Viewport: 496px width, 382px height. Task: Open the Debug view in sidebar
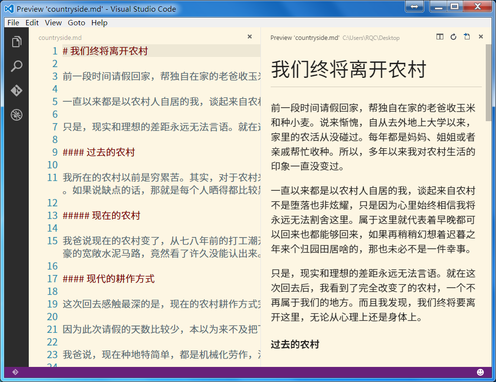tap(17, 115)
